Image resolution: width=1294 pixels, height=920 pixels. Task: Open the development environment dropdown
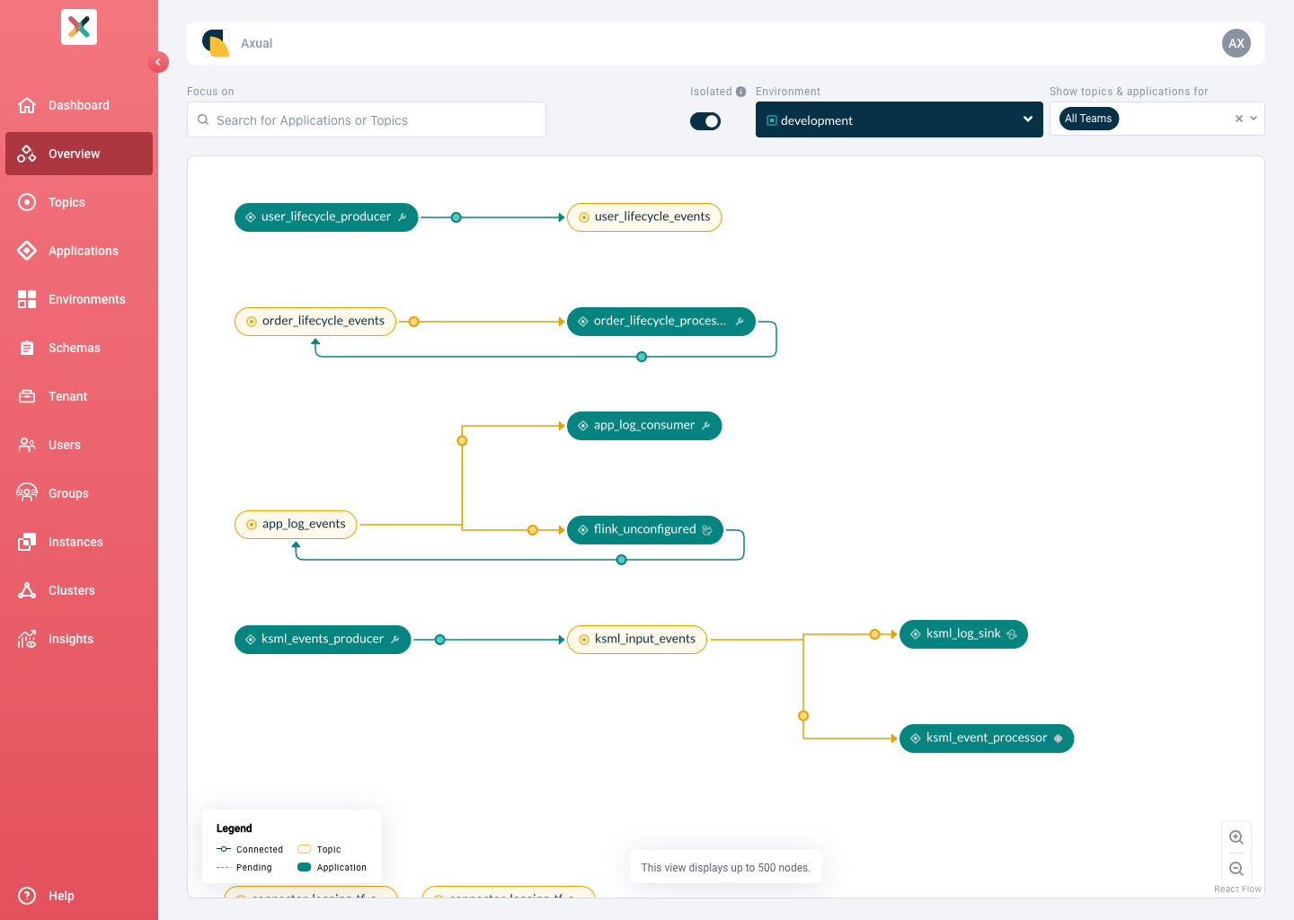900,119
